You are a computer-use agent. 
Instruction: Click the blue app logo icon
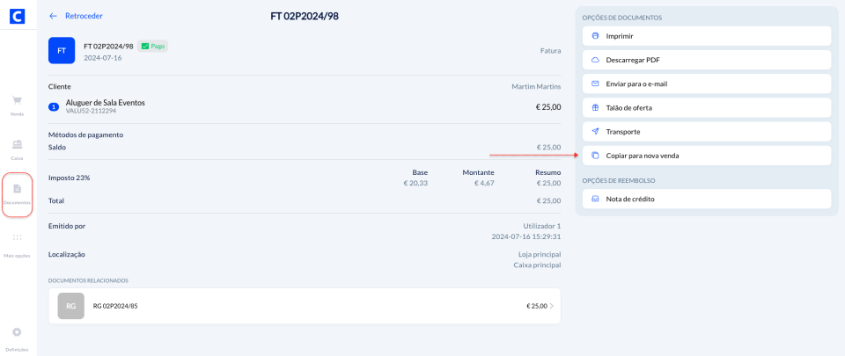[18, 15]
